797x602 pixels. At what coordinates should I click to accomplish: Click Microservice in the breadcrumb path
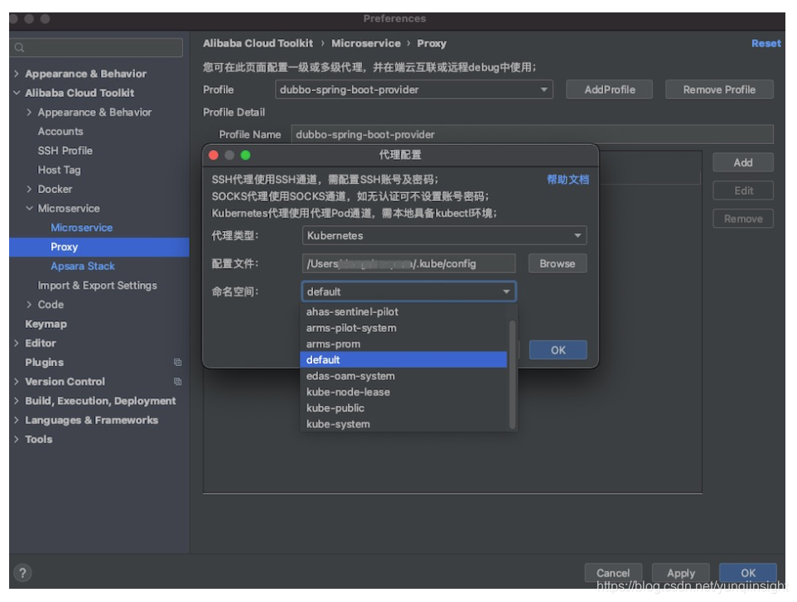tap(366, 44)
